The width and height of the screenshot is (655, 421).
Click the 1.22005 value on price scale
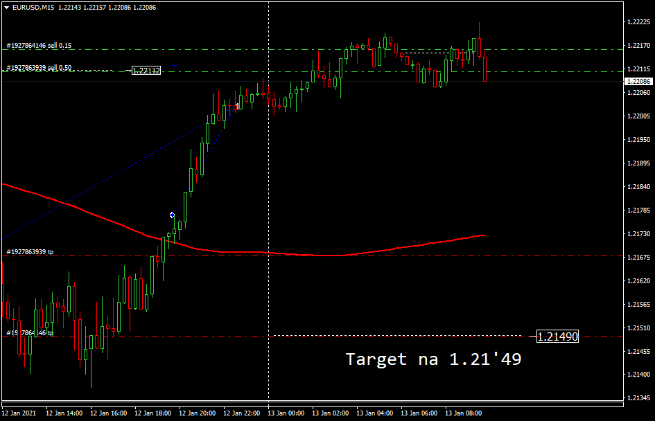(639, 116)
